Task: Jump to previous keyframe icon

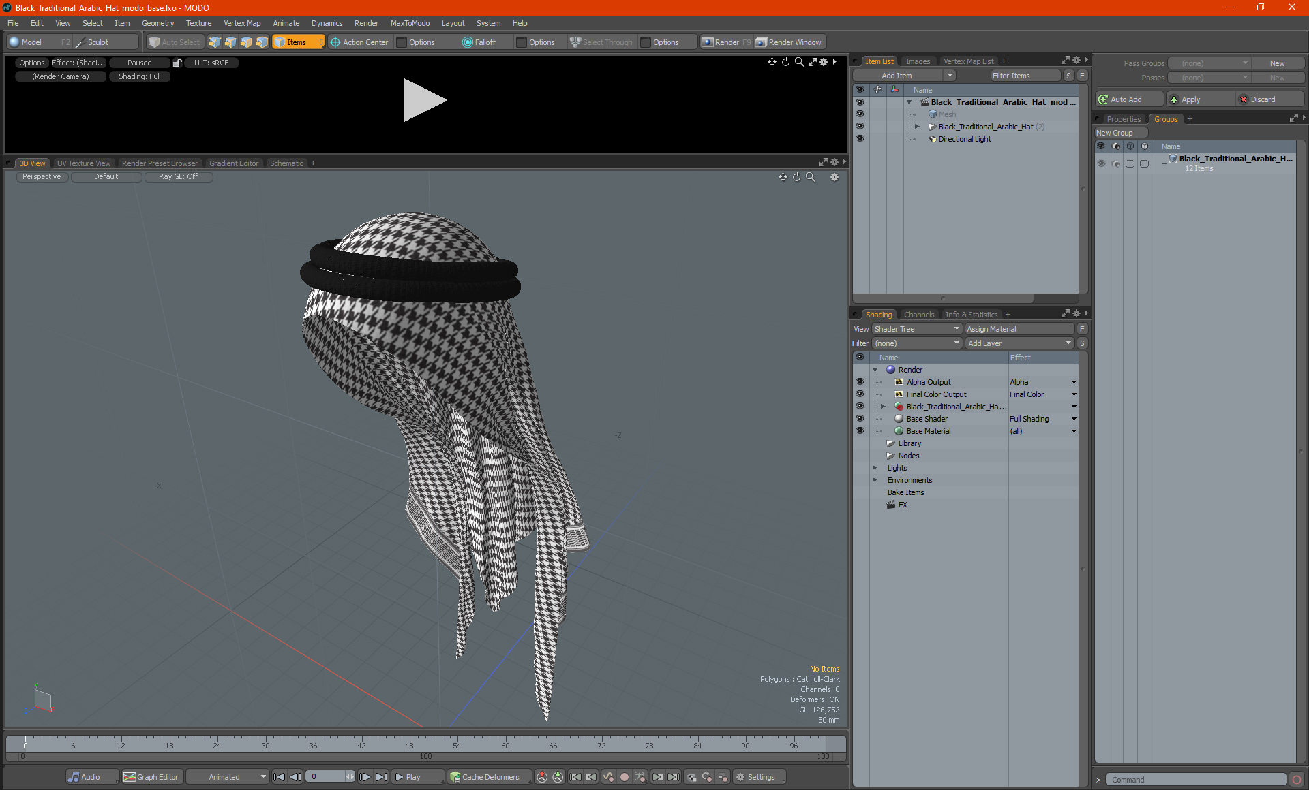Action: (x=591, y=777)
